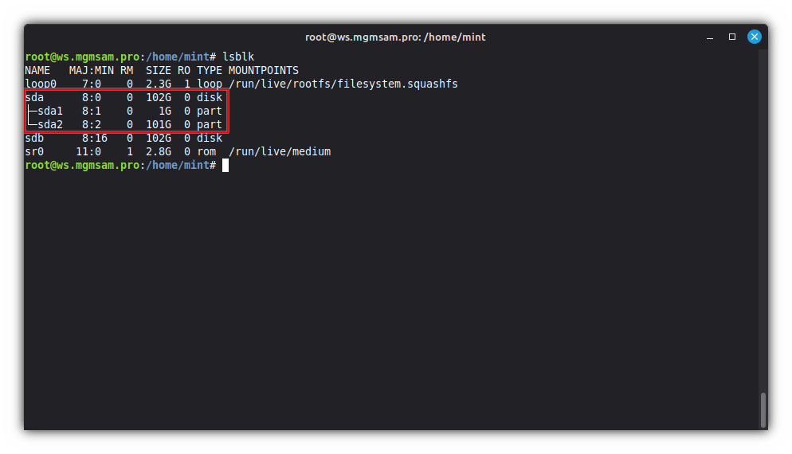The height and width of the screenshot is (454, 792).
Task: Click the MOUNTPOINTS column header
Action: pyautogui.click(x=264, y=70)
